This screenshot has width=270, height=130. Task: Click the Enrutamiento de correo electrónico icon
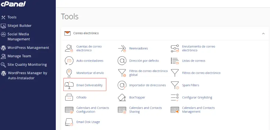pos(175,48)
